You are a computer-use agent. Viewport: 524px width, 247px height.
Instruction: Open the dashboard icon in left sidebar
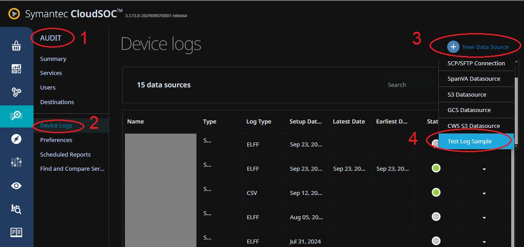(x=16, y=68)
